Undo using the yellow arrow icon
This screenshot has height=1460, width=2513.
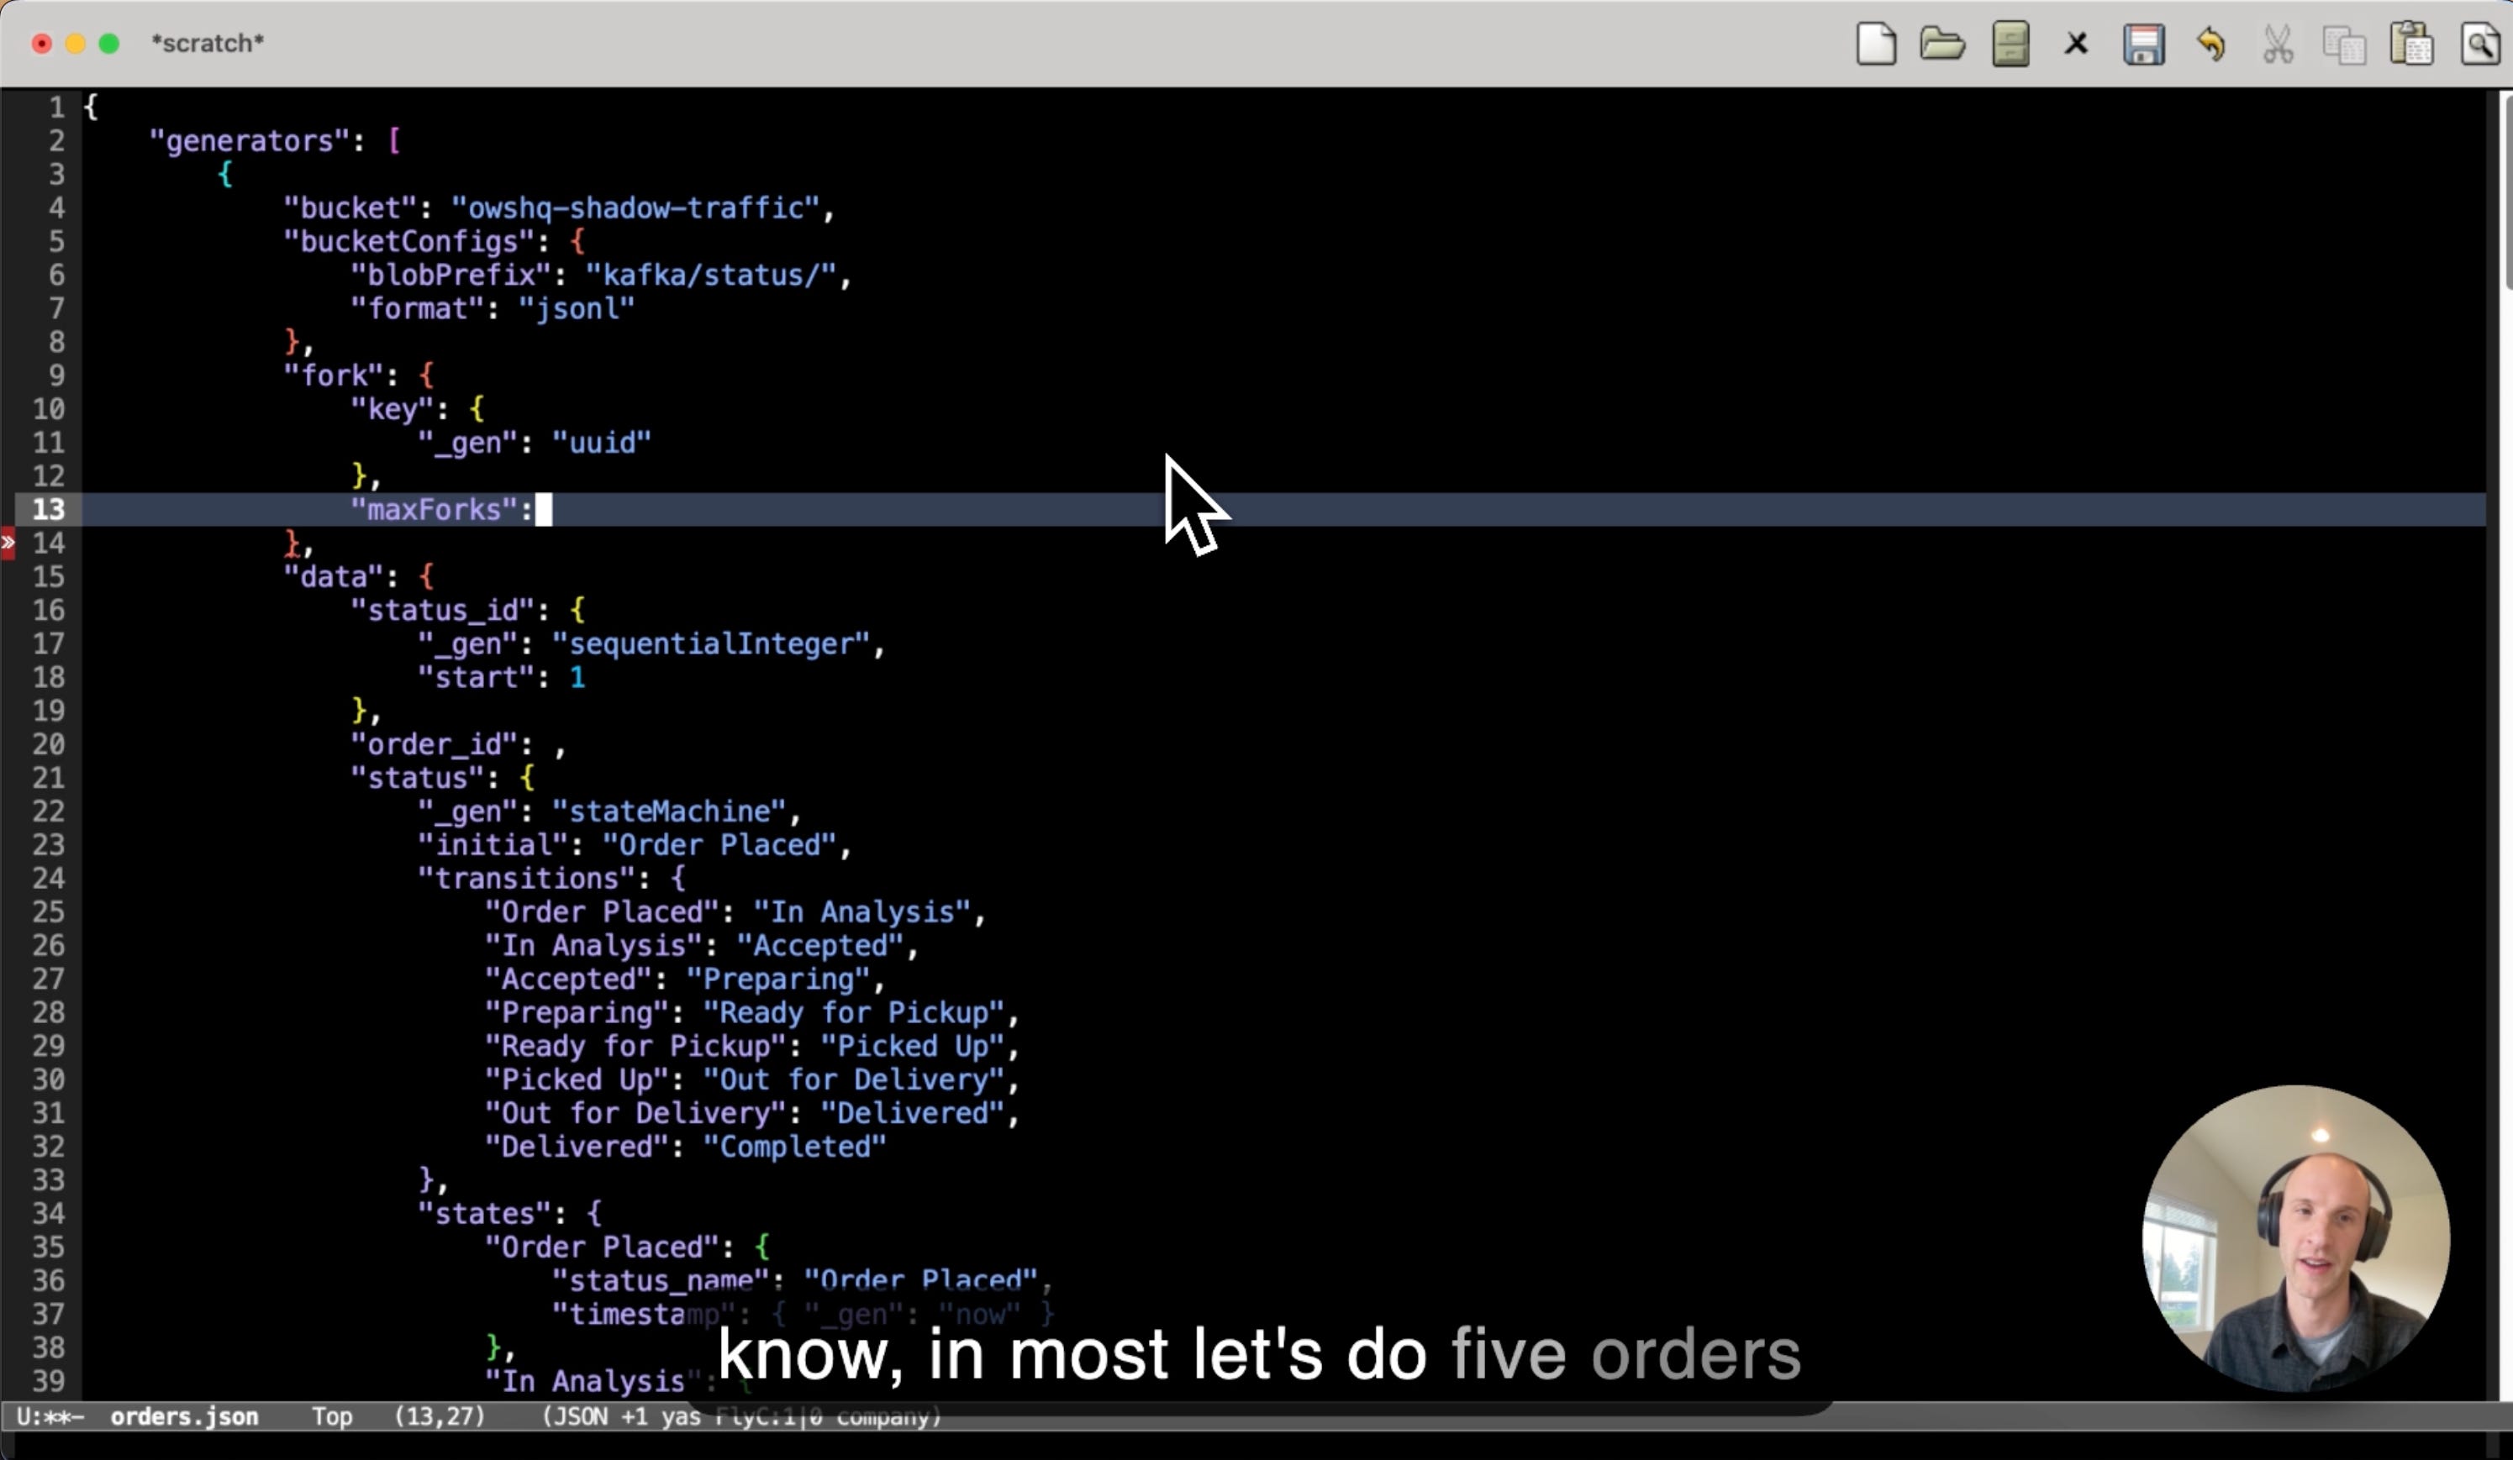[x=2210, y=44]
